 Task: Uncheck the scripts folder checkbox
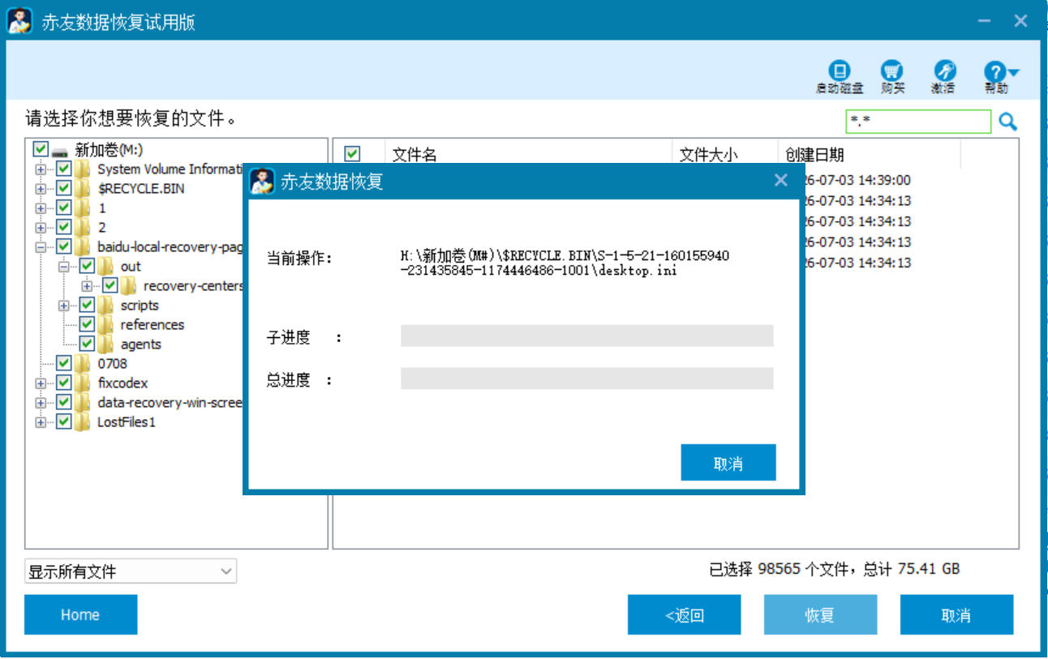[87, 306]
